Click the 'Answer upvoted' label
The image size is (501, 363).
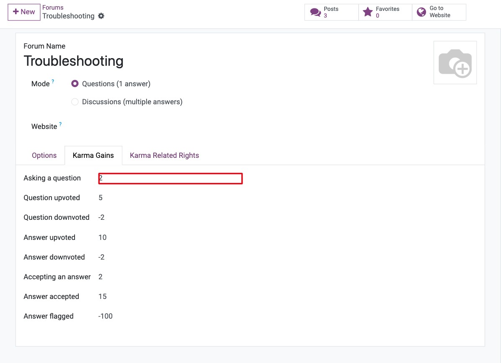tap(49, 237)
